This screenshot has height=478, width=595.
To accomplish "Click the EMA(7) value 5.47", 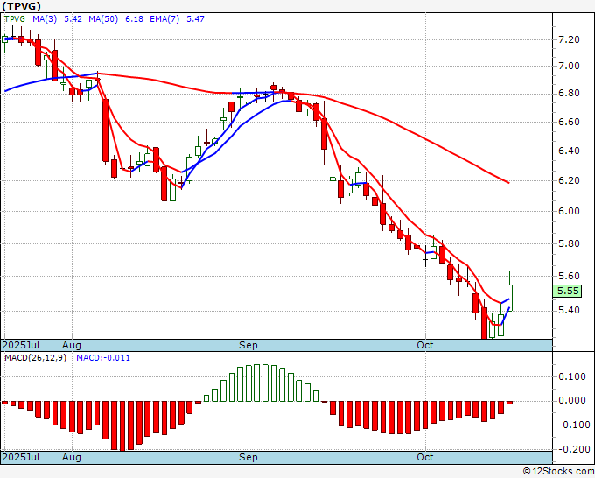I will (x=195, y=19).
